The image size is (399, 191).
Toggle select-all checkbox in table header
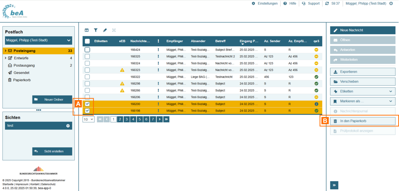point(87,41)
